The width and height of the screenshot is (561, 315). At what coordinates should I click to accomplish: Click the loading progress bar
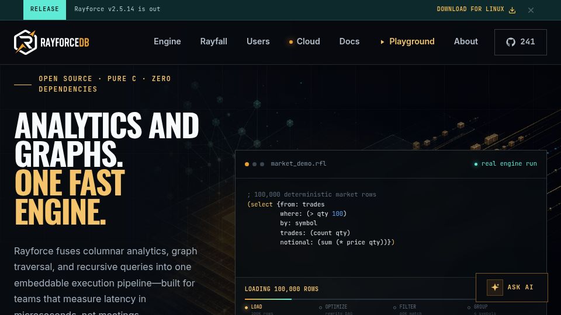pyautogui.click(x=360, y=299)
